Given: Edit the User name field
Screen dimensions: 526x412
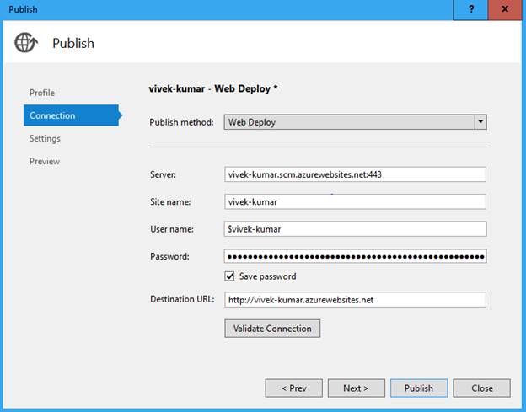Looking at the screenshot, I should tap(355, 229).
